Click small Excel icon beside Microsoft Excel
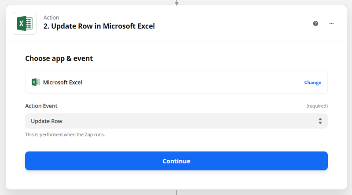The image size is (352, 195). 36,82
